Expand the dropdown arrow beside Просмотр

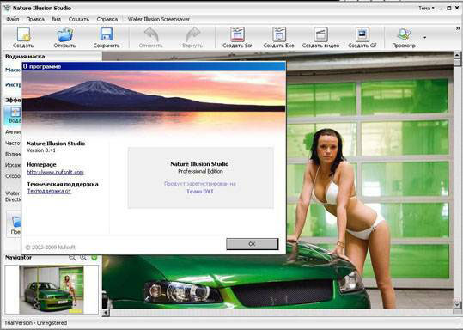click(425, 38)
